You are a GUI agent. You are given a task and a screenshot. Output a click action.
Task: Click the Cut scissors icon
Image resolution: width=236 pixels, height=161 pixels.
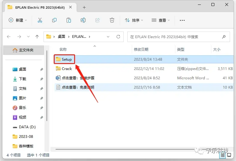(40, 20)
